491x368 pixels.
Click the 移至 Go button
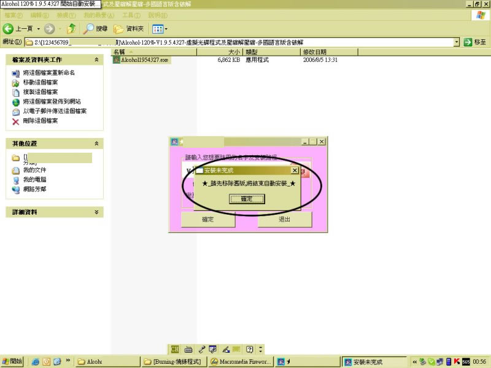pos(474,42)
